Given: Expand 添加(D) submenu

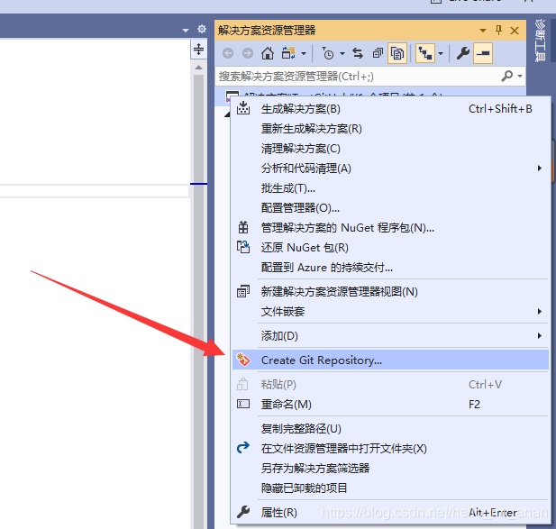Looking at the screenshot, I should pyautogui.click(x=390, y=336).
